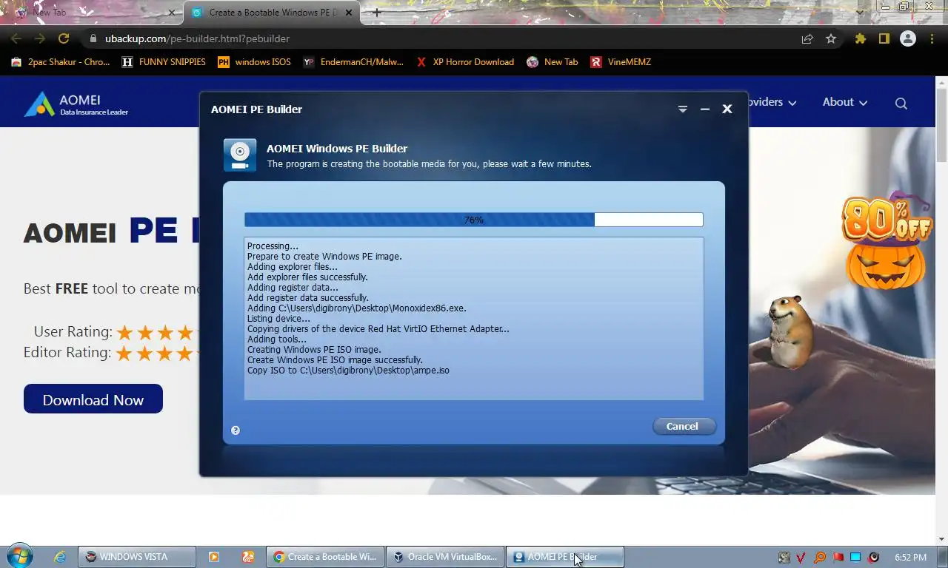The width and height of the screenshot is (948, 568).
Task: Select the Create a Bootable Windows PE tab
Action: 272,13
